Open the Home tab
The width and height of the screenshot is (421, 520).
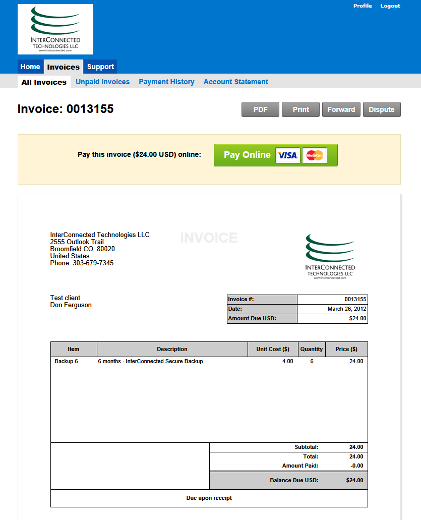tap(30, 67)
